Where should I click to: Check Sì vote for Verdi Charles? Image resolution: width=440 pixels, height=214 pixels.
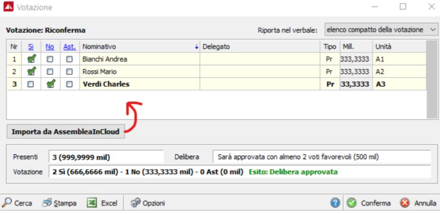31,84
